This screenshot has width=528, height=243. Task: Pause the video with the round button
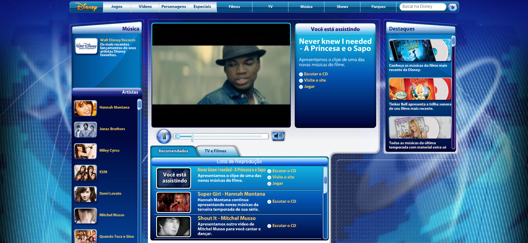[x=164, y=137]
